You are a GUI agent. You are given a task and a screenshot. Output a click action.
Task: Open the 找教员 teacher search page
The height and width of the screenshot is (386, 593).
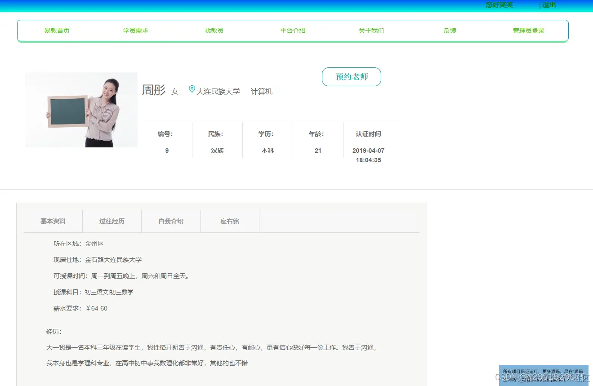click(x=214, y=30)
